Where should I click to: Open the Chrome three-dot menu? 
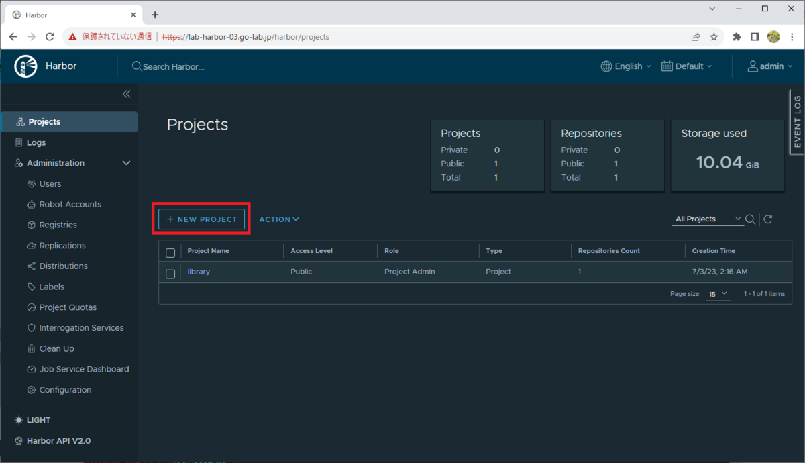pos(792,37)
